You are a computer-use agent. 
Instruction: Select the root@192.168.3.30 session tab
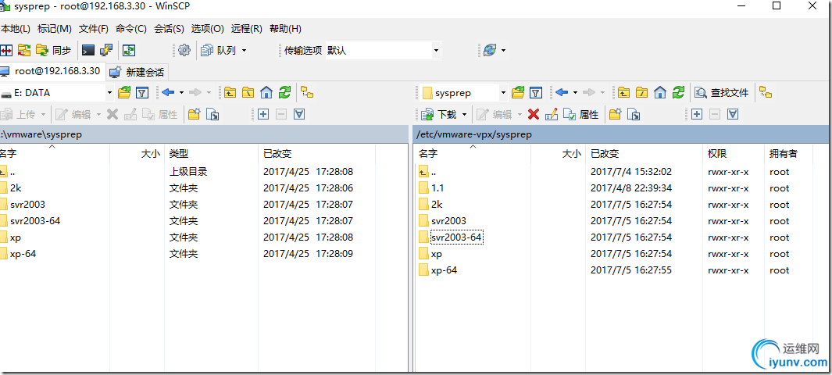[x=52, y=70]
